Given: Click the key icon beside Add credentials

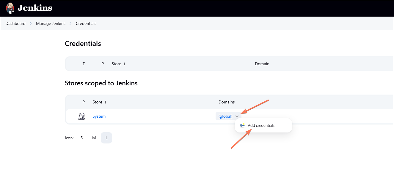Looking at the screenshot, I should click(x=242, y=125).
